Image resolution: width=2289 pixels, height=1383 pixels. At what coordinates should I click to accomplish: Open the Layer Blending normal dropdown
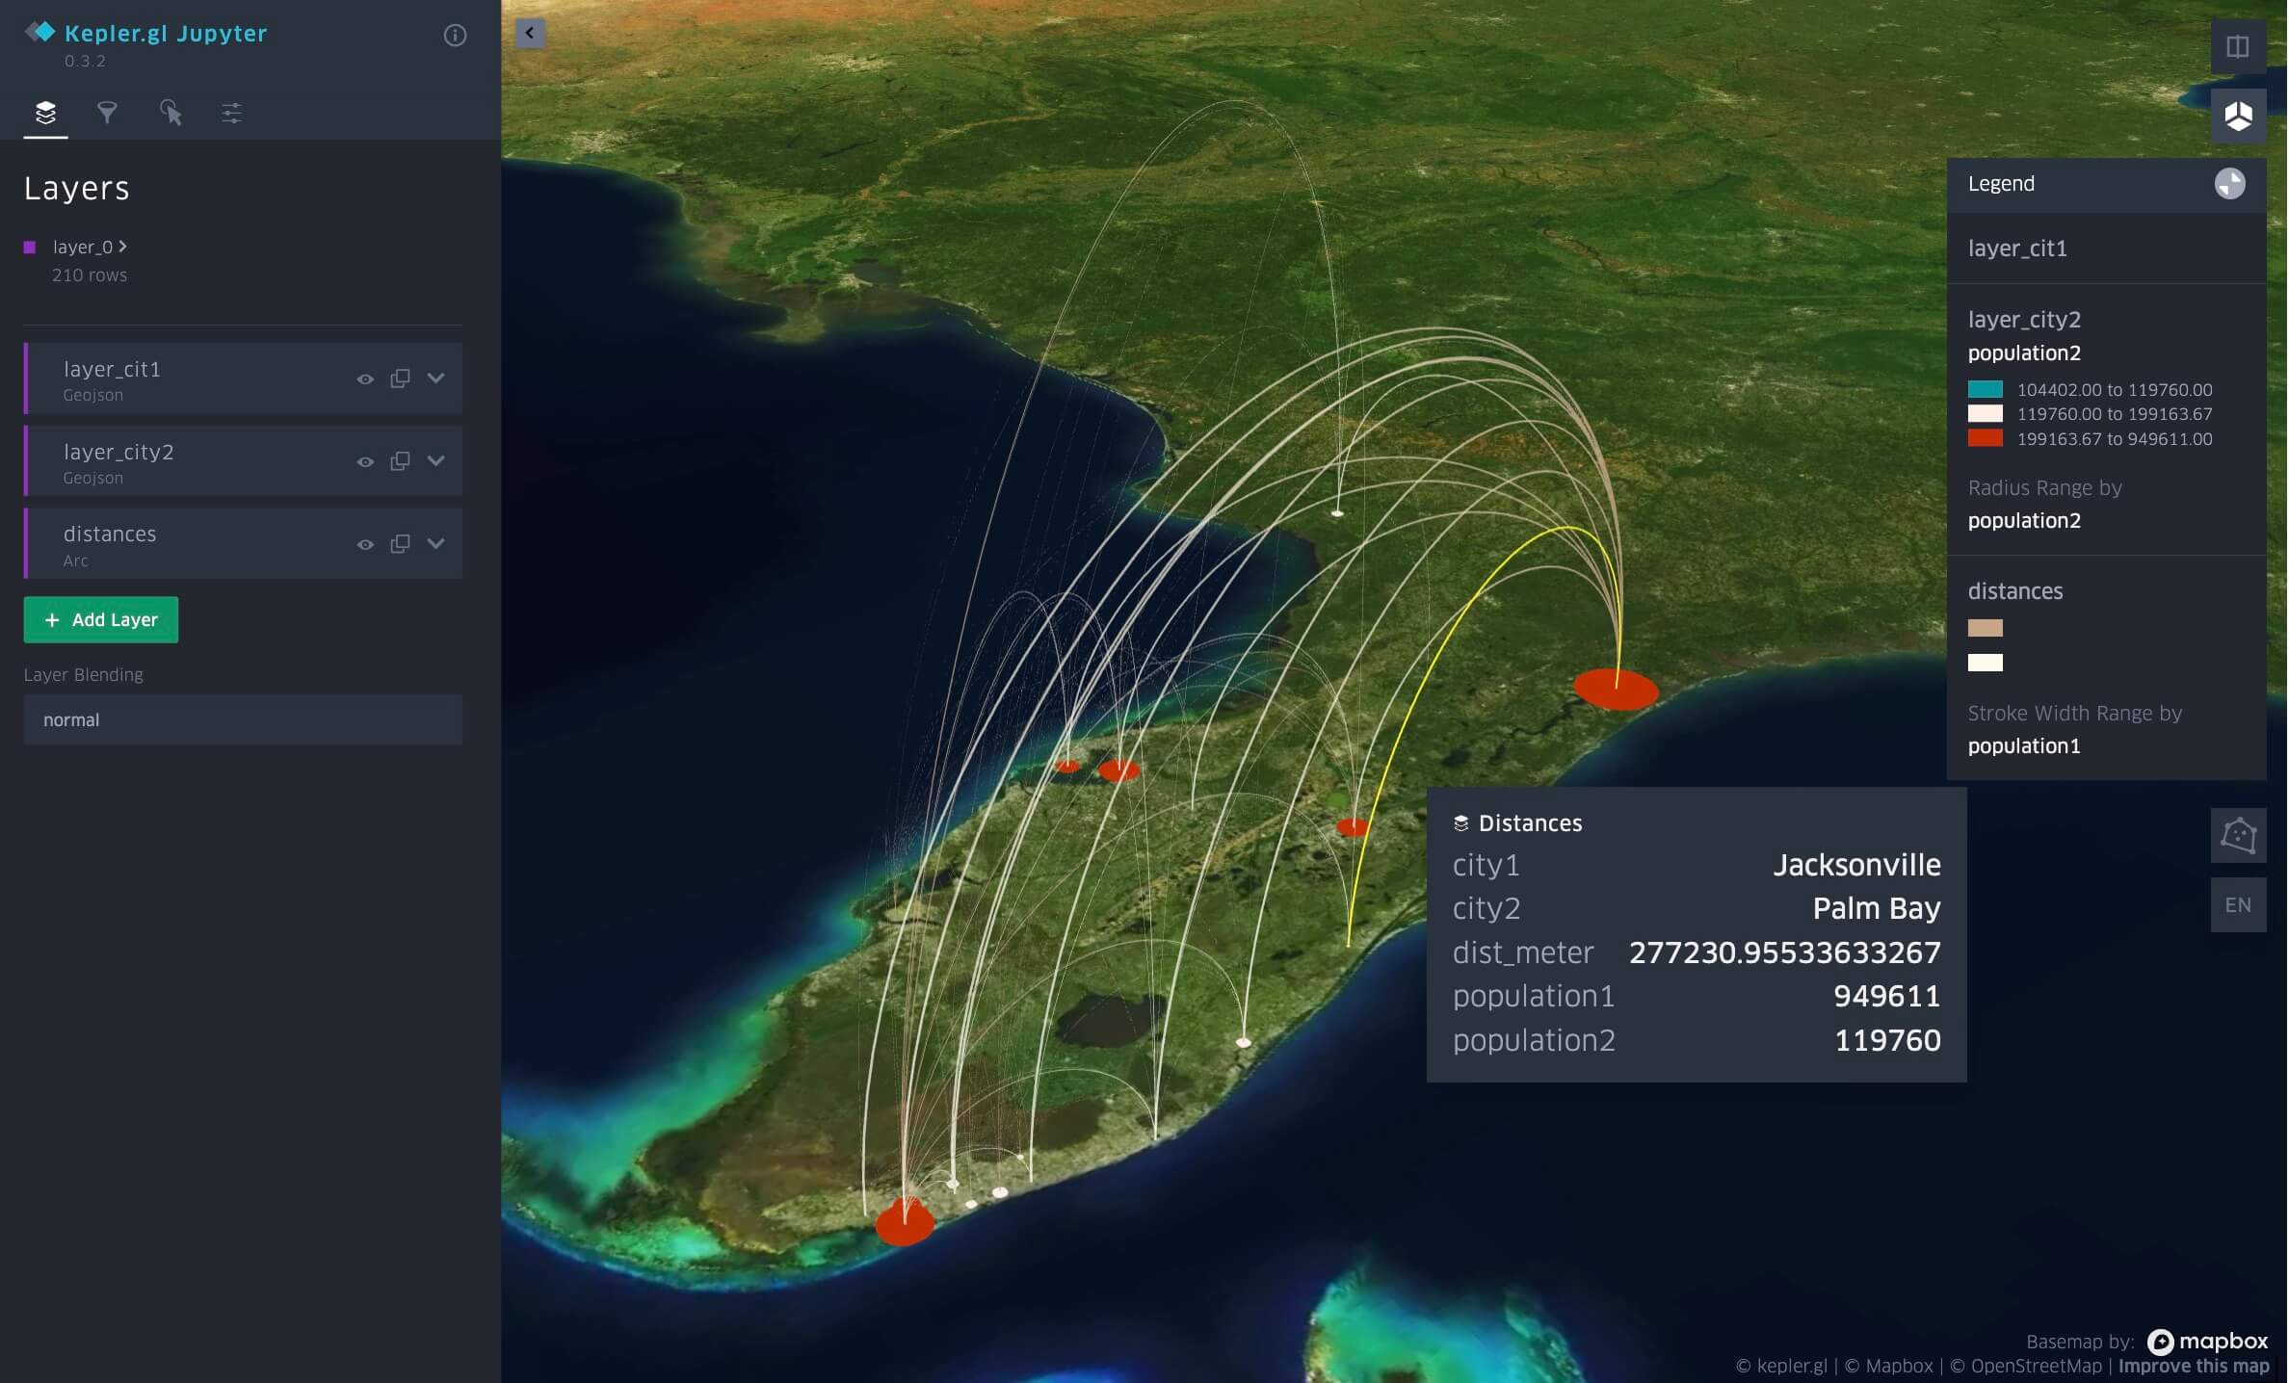coord(243,719)
